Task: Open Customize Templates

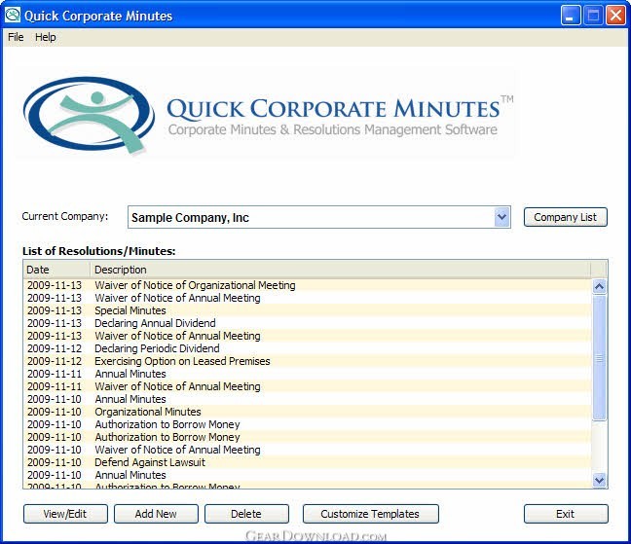Action: tap(370, 514)
